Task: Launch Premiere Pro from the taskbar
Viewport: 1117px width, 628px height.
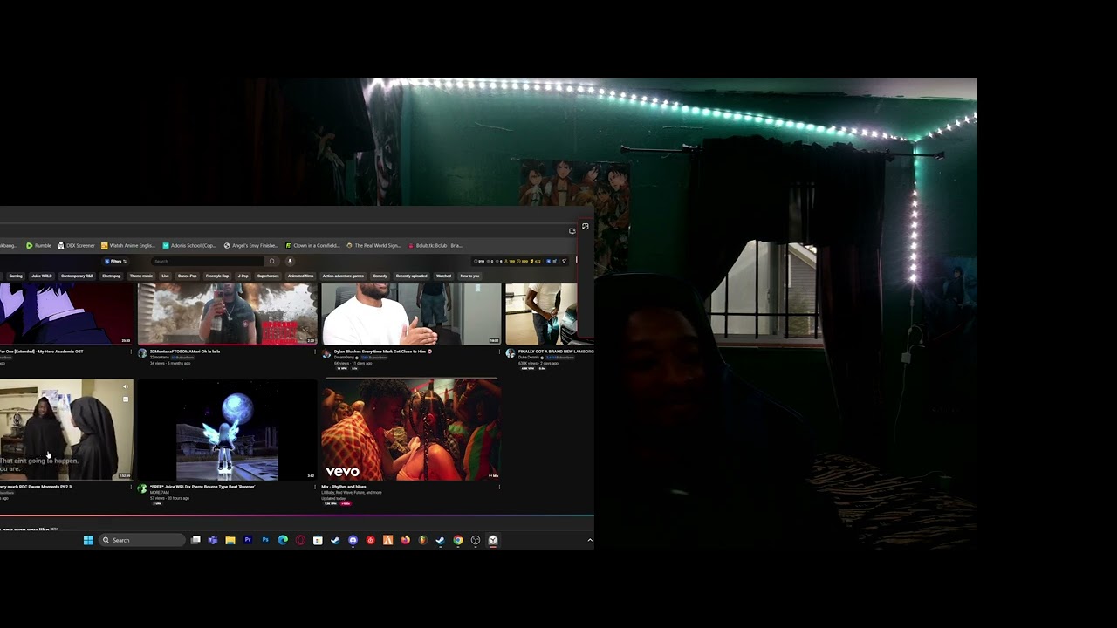Action: (248, 540)
